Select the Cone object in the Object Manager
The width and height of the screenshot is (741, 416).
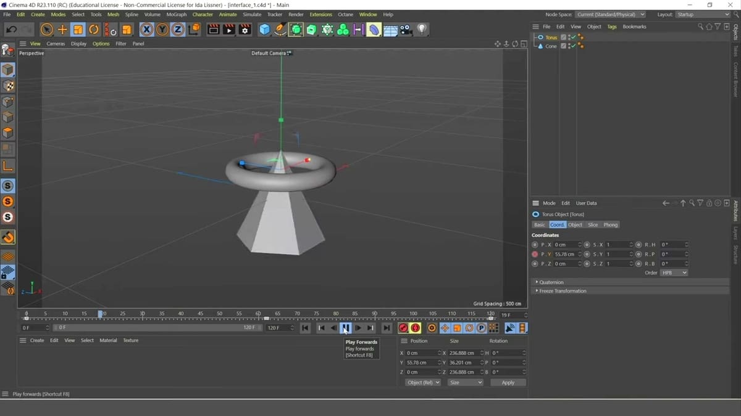(x=551, y=46)
